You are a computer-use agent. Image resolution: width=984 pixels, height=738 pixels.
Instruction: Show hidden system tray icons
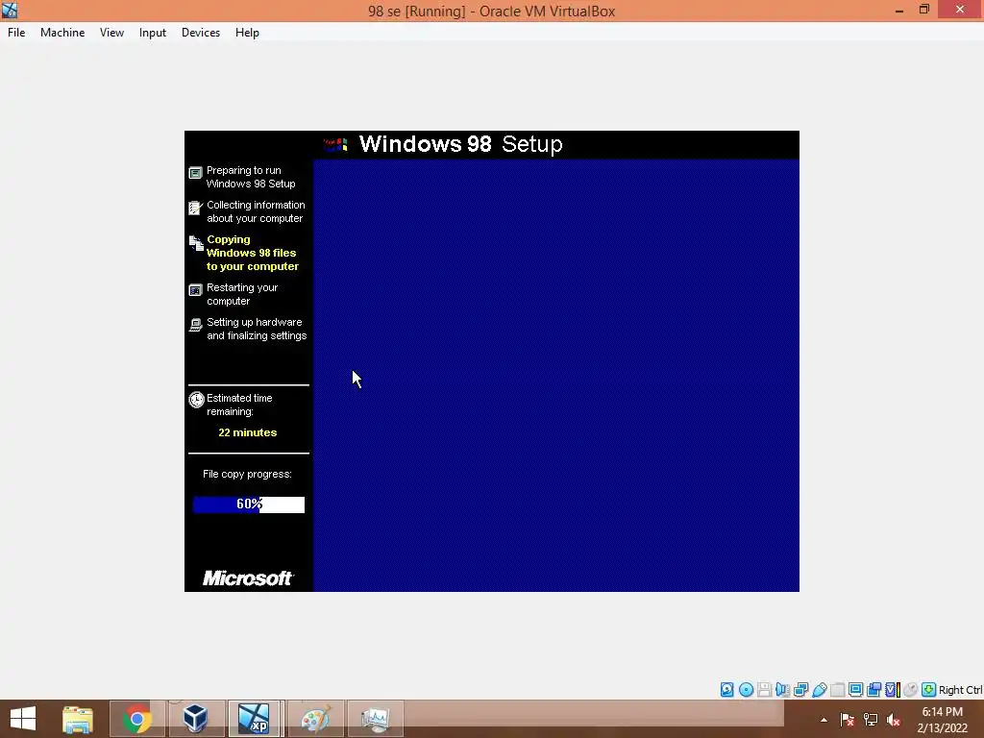[824, 720]
